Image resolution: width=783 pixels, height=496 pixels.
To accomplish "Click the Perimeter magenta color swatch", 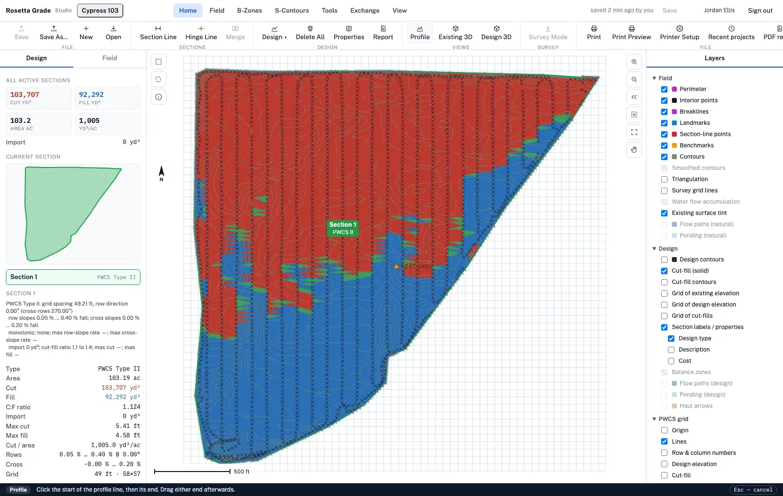I will [x=674, y=89].
